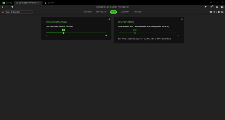
Task: Open the Advanced section
Action: coord(137,12)
